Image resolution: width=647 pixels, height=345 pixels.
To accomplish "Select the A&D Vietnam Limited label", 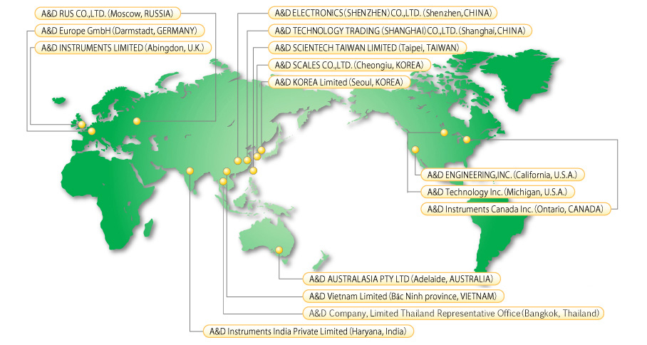I will 403,297.
